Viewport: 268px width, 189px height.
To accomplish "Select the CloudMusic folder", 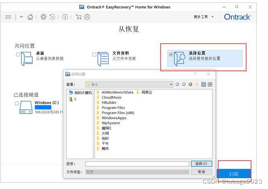I will click(109, 97).
